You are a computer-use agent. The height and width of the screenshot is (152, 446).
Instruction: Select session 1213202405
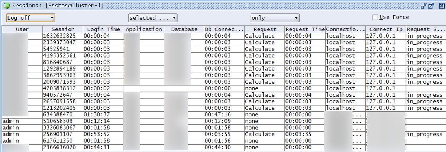(x=59, y=108)
